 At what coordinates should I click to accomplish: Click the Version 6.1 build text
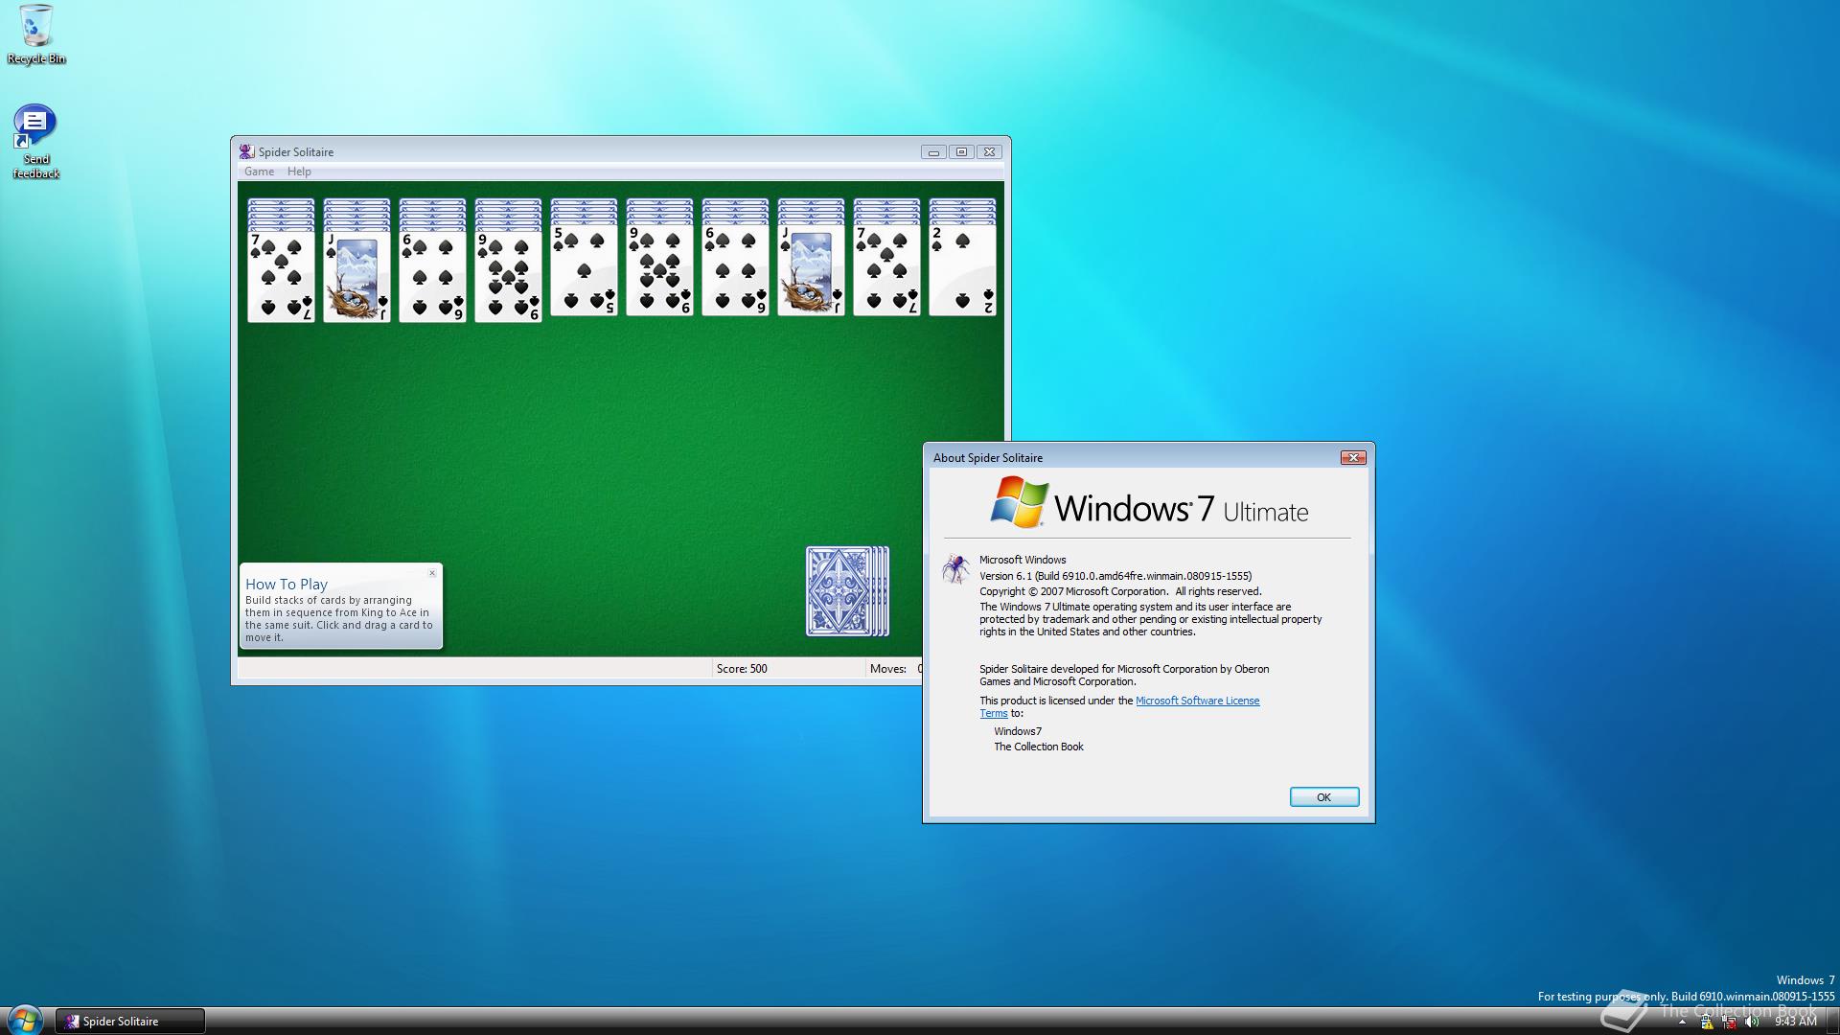1115,576
